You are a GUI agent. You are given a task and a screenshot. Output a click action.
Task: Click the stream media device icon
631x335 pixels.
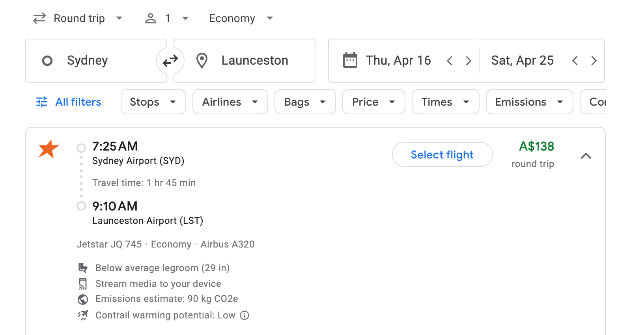83,283
